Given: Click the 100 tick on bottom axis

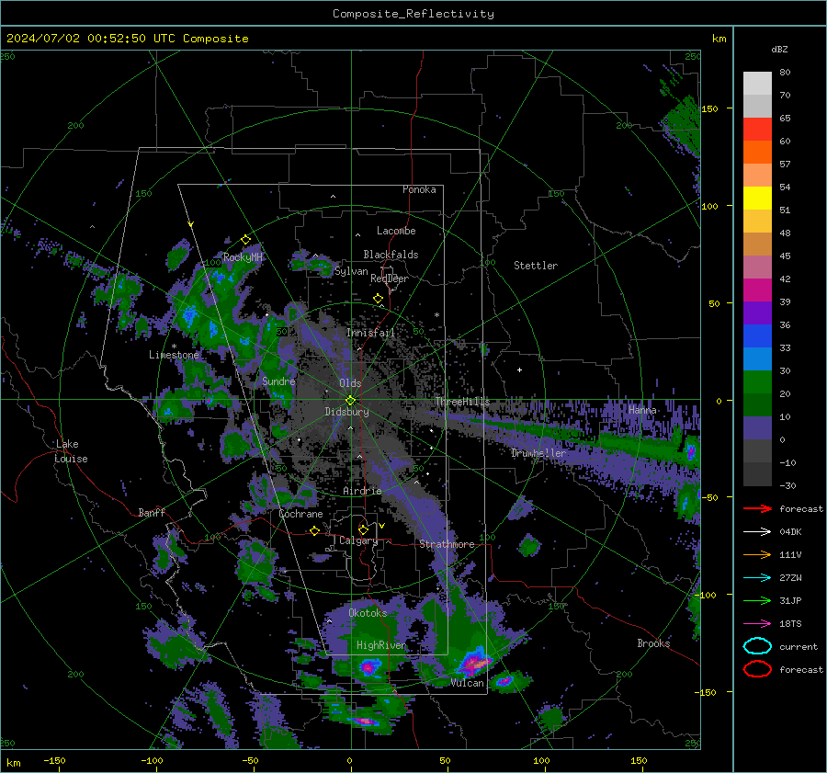Looking at the screenshot, I should tap(541, 760).
